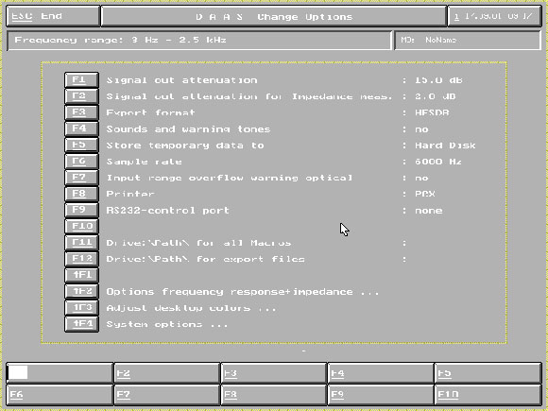The image size is (548, 411).
Task: Click the bottom F2 softkey
Action: [x=166, y=373]
